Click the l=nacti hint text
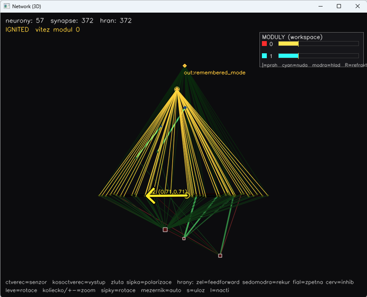The height and width of the screenshot is (297, 367). tap(220, 290)
